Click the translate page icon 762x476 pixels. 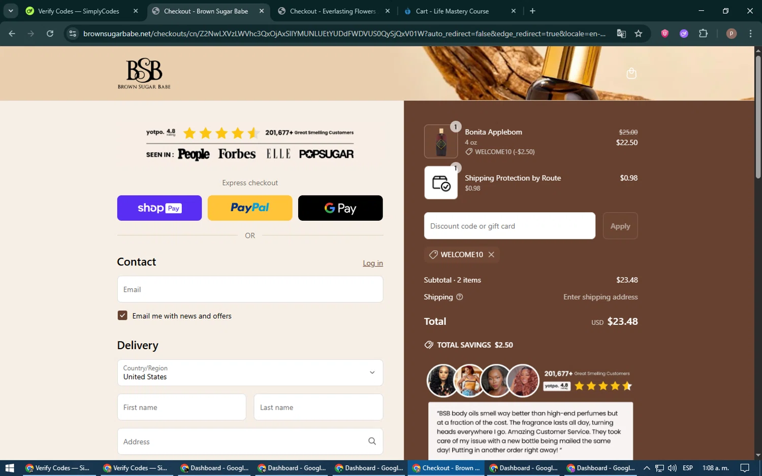click(621, 33)
